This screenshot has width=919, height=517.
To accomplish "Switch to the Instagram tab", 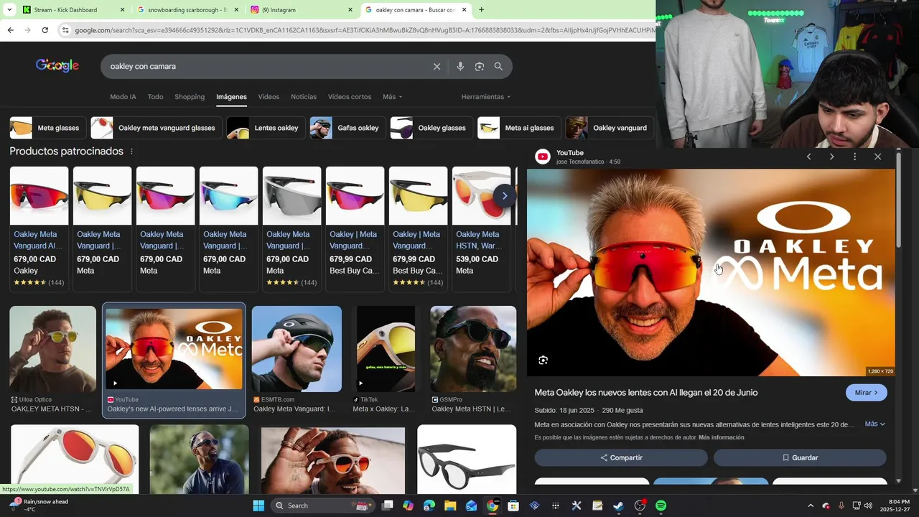I will coord(302,10).
